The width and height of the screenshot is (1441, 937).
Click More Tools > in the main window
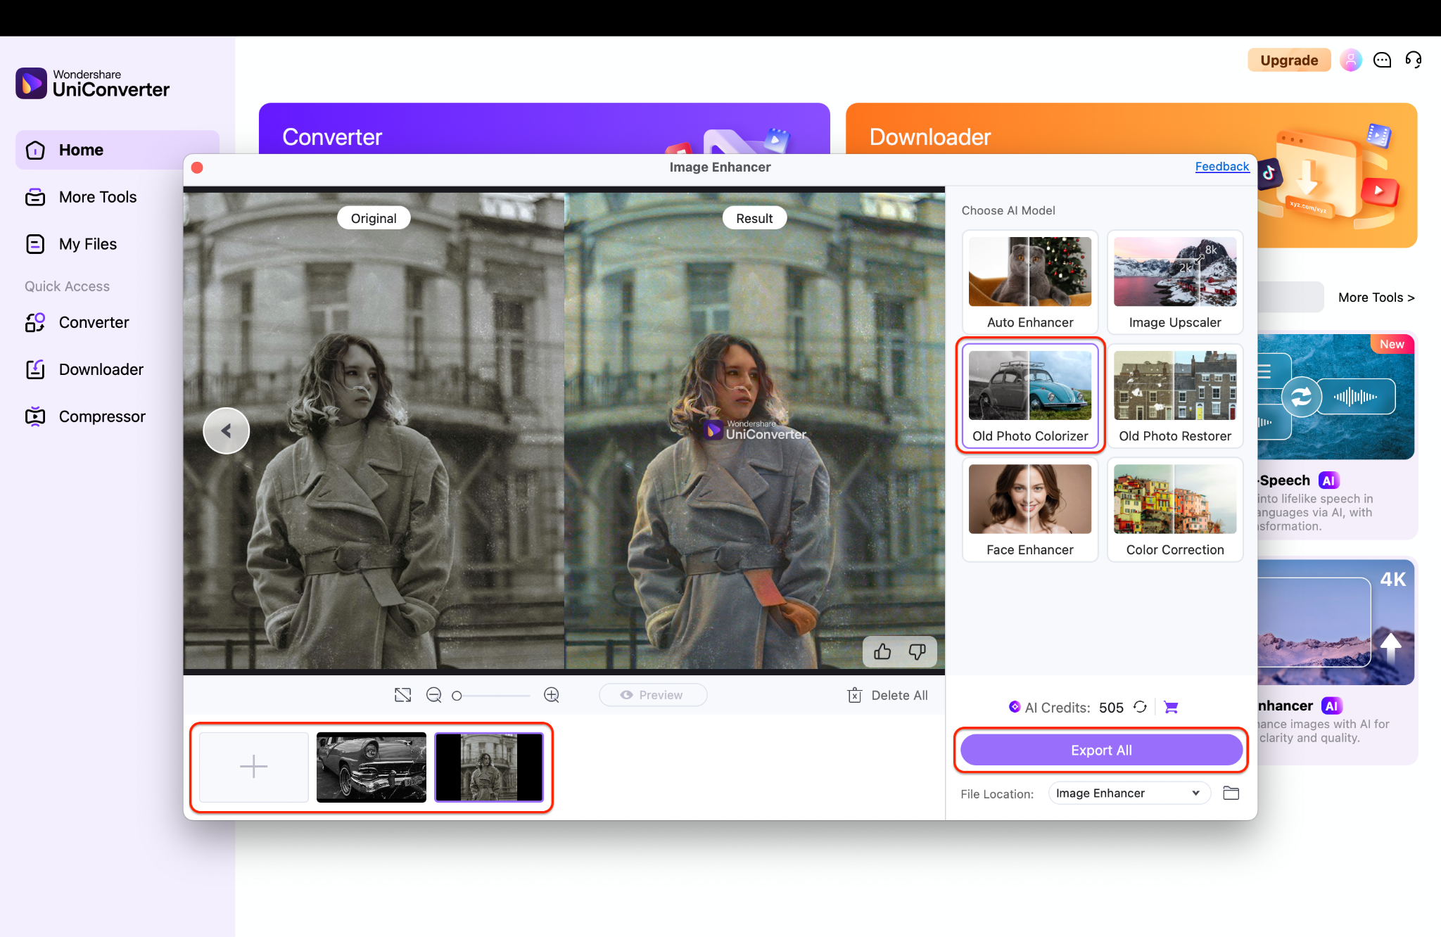coord(1376,297)
